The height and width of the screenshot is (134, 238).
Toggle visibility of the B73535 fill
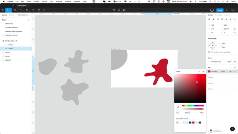231,71
